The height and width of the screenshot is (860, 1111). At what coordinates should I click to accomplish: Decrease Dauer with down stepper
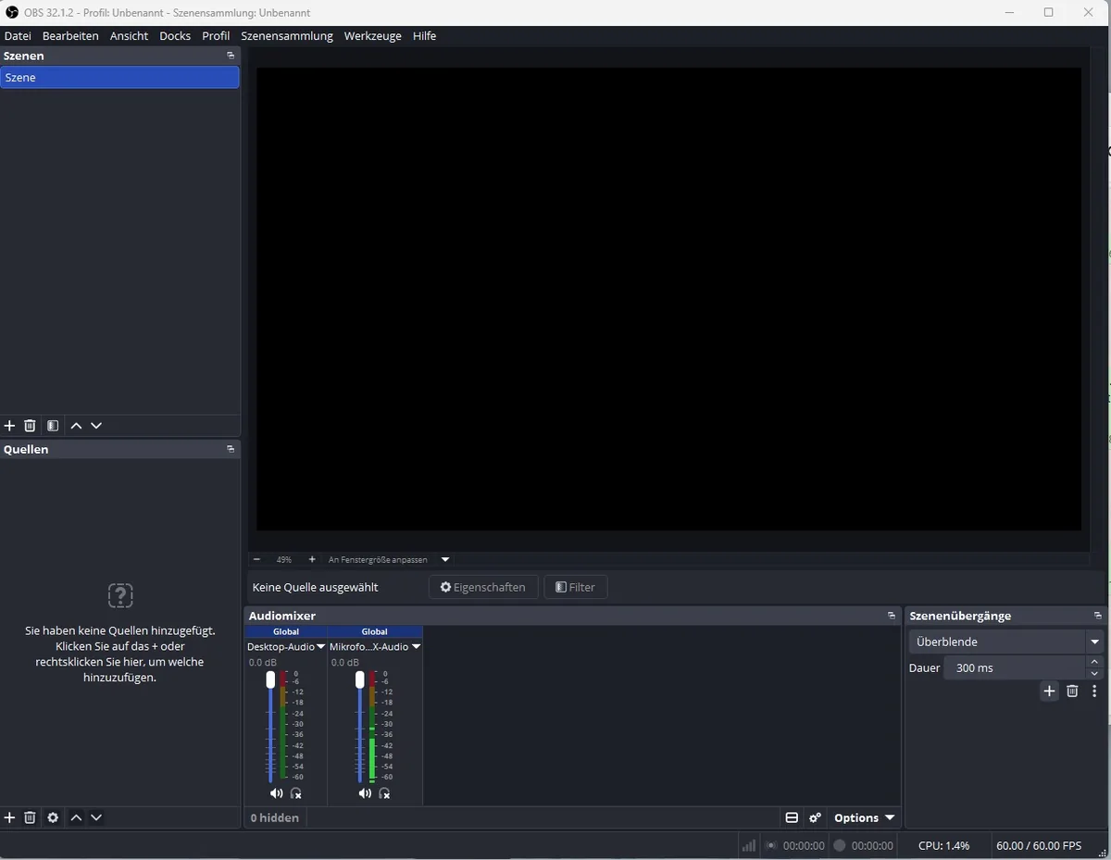point(1094,674)
